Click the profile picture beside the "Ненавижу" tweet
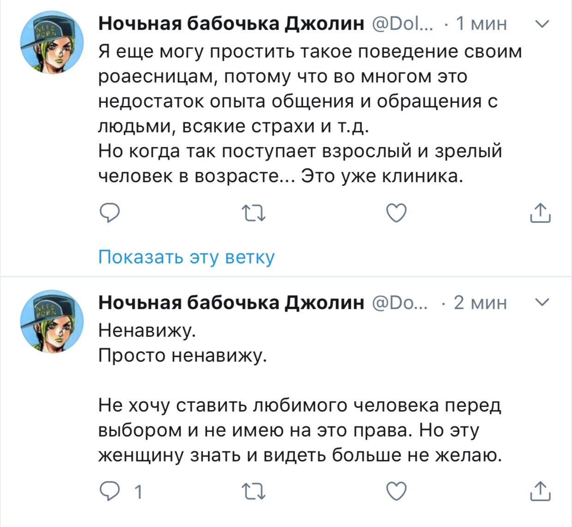Screen dimensions: 572x527 pos(52,322)
